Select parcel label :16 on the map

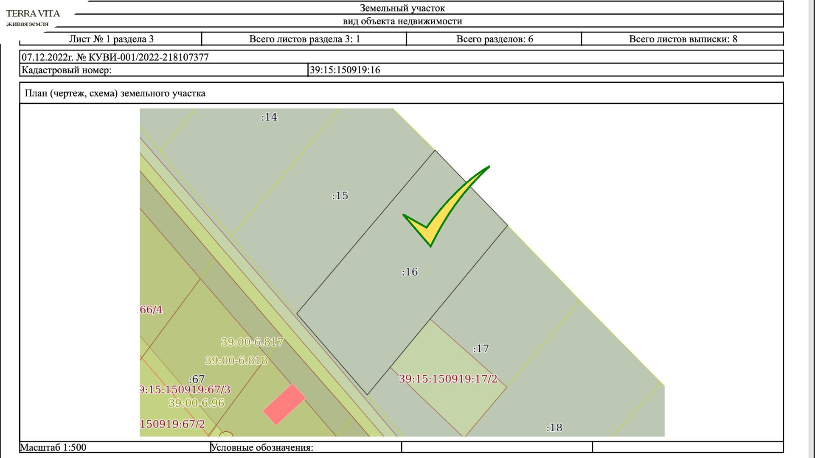[x=410, y=272]
